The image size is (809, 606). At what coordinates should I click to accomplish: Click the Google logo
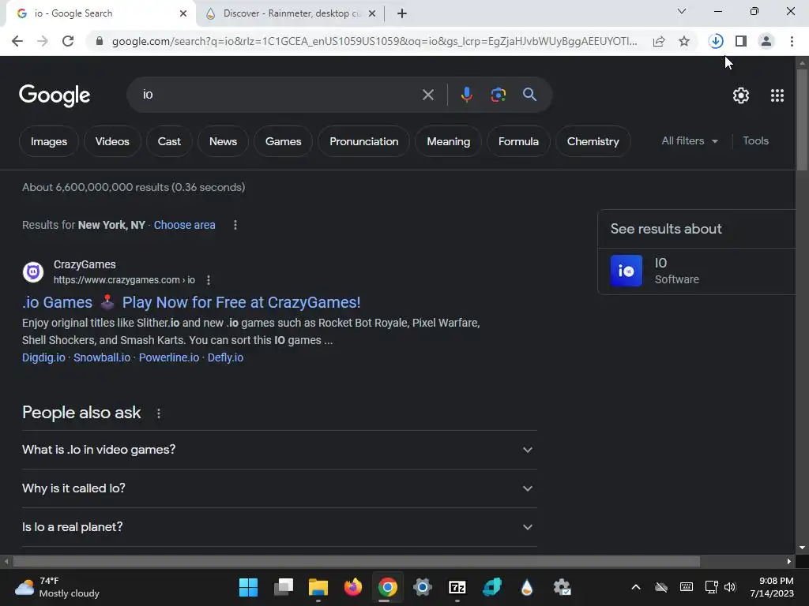click(x=55, y=95)
